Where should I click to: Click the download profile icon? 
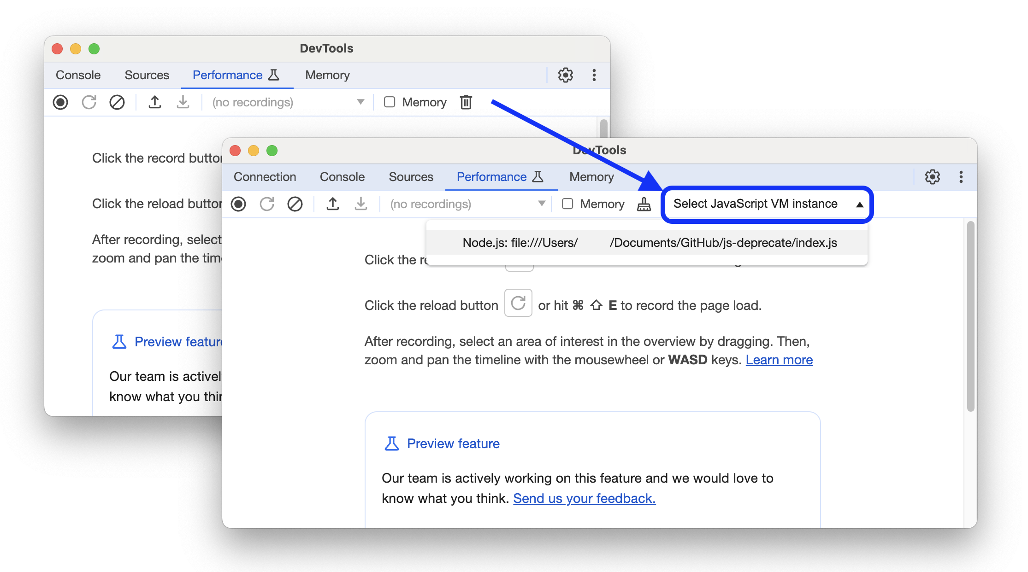(360, 204)
